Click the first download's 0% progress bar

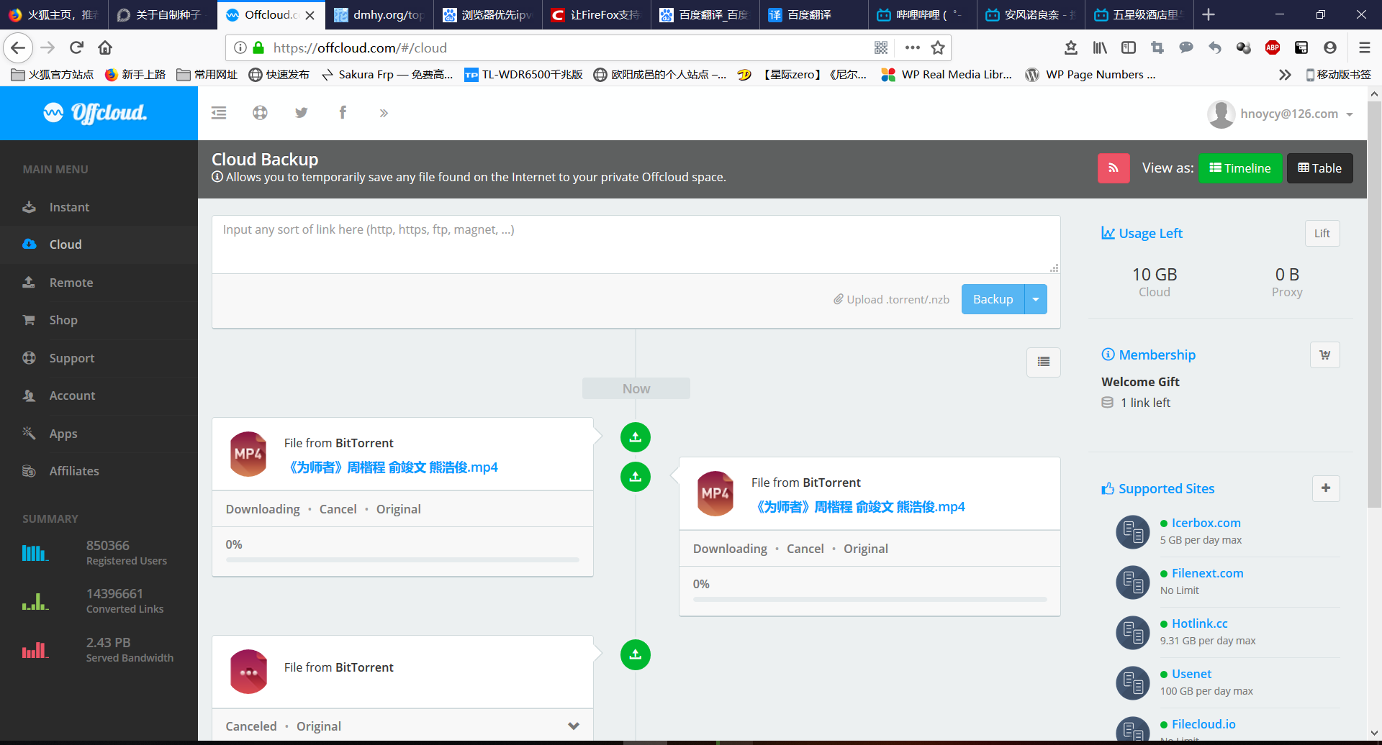click(x=402, y=559)
